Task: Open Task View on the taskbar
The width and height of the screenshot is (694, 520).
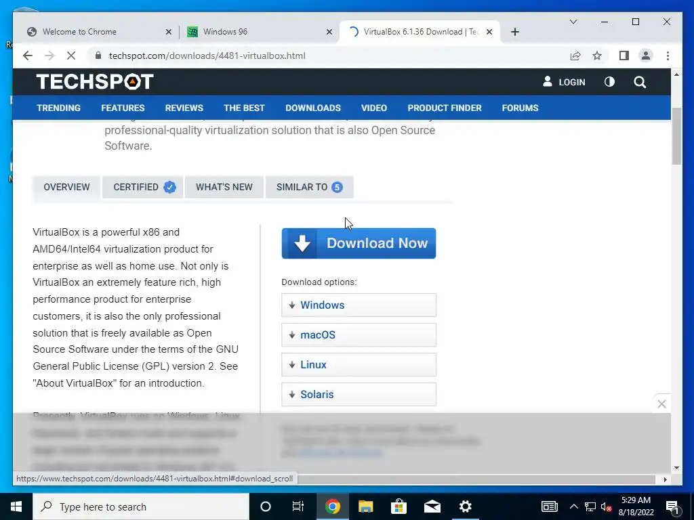Action: click(x=298, y=506)
